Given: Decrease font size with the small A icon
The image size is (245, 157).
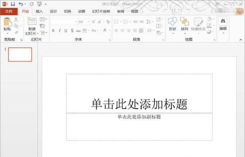Looking at the screenshot, I should [x=100, y=22].
